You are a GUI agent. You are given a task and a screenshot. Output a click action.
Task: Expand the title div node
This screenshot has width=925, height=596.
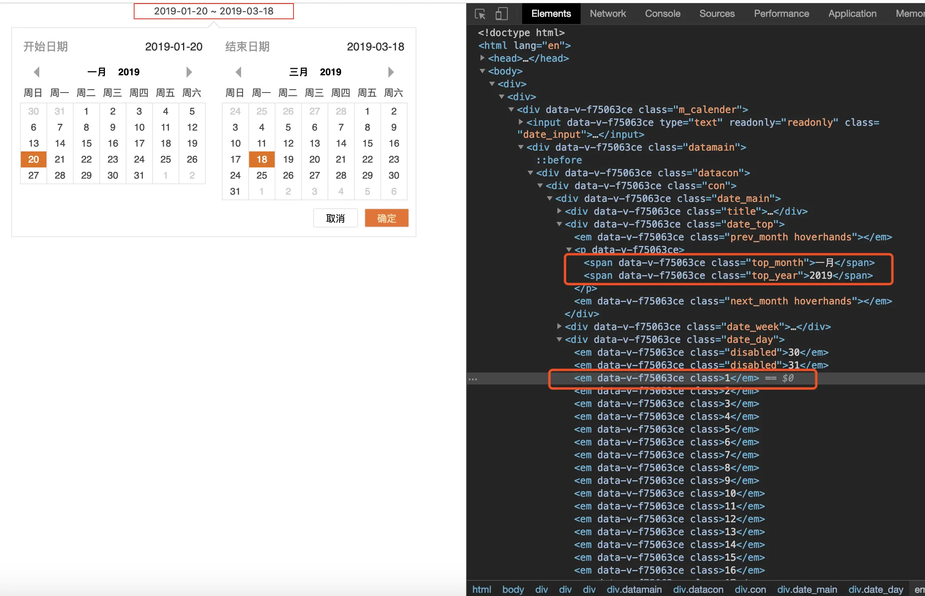[559, 211]
